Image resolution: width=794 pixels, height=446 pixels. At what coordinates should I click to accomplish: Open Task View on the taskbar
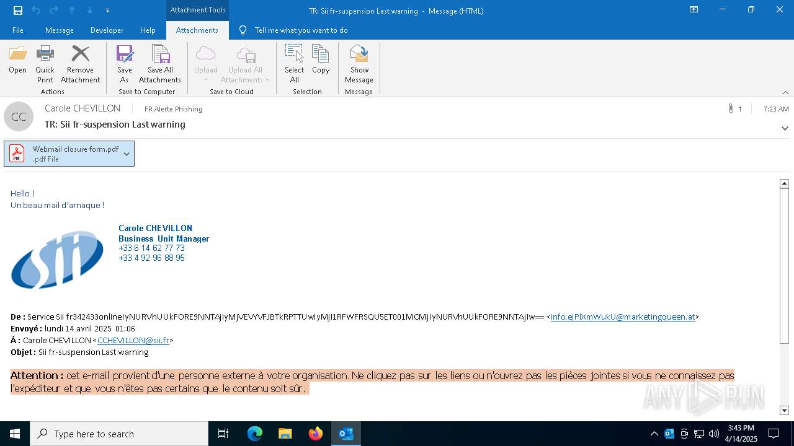223,434
